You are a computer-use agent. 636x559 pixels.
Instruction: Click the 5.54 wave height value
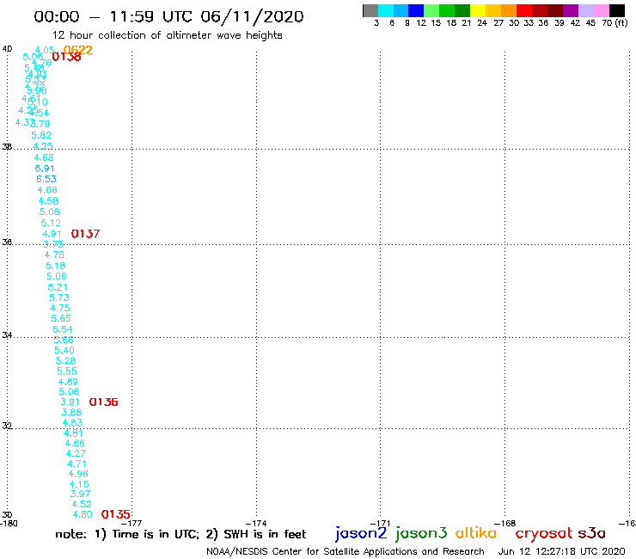(x=63, y=329)
